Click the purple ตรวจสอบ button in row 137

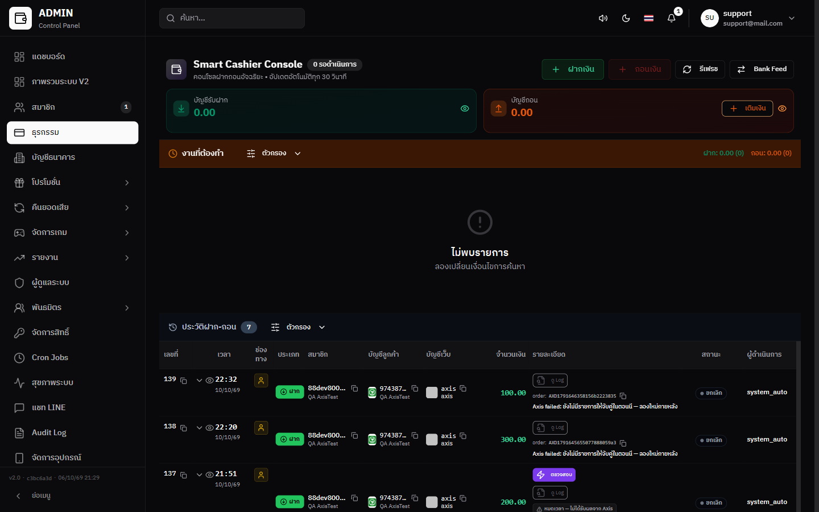pos(554,475)
